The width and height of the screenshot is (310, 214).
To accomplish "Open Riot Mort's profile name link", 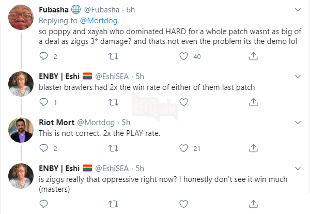I will (x=57, y=123).
